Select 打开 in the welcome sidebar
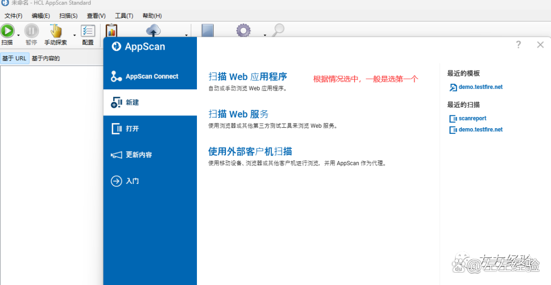This screenshot has height=285, width=551. point(150,128)
